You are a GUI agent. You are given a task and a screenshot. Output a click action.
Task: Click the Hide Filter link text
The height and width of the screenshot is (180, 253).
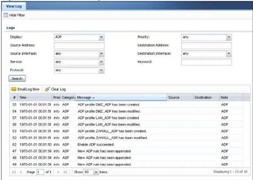[x=17, y=15]
